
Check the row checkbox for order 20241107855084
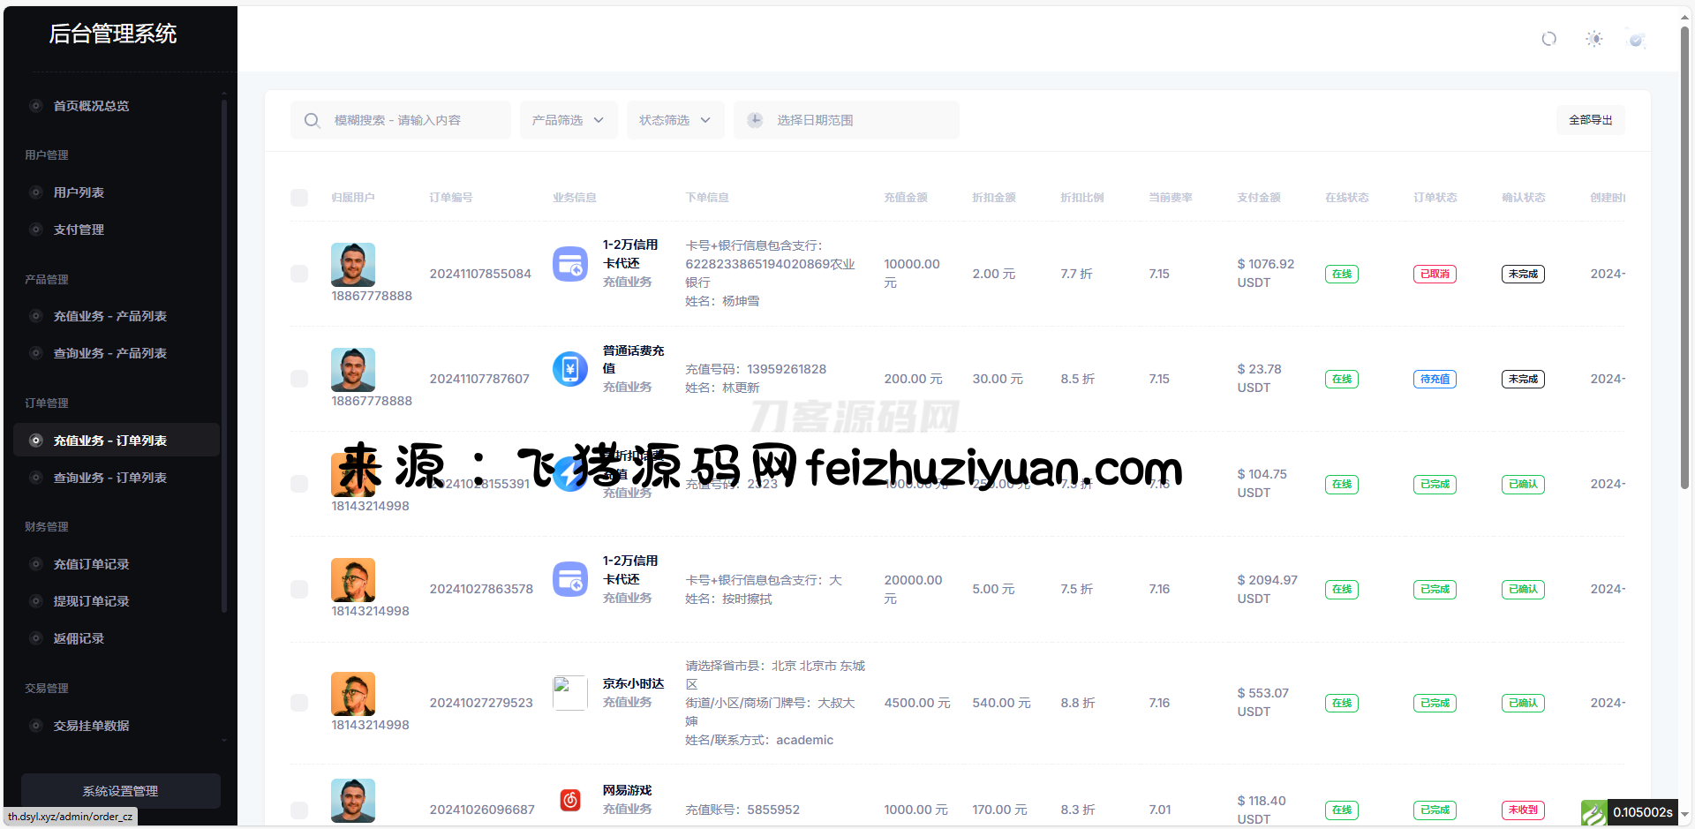coord(299,274)
